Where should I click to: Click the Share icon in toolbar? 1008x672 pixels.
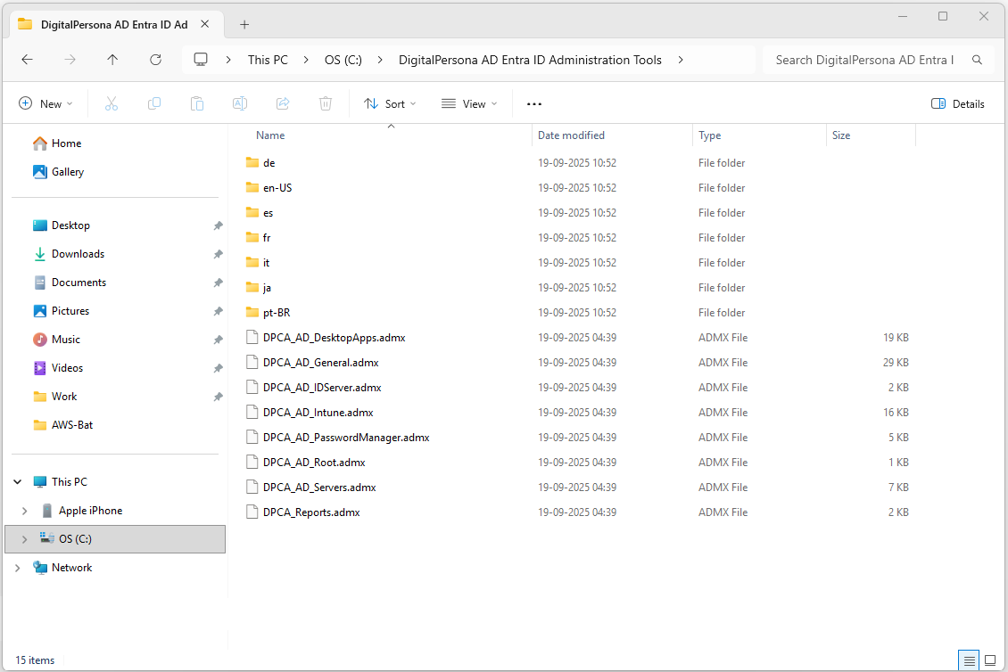pos(283,104)
